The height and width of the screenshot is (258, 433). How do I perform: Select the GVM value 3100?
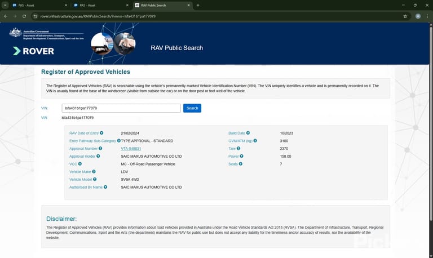[284, 141]
